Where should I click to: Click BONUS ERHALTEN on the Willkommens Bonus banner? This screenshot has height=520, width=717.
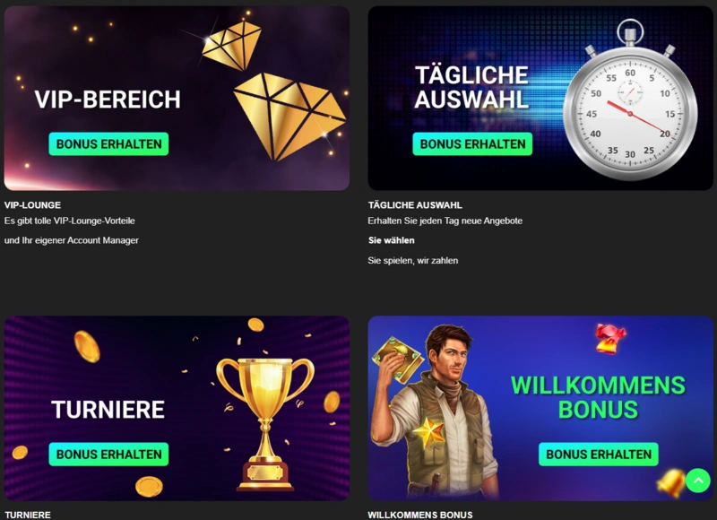coord(599,455)
